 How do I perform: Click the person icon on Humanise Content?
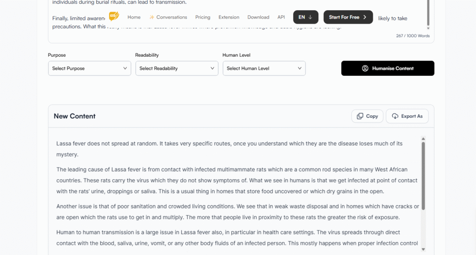point(365,68)
